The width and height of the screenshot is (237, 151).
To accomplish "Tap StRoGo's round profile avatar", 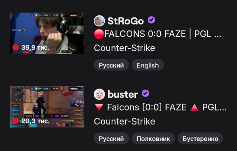I will tap(99, 21).
